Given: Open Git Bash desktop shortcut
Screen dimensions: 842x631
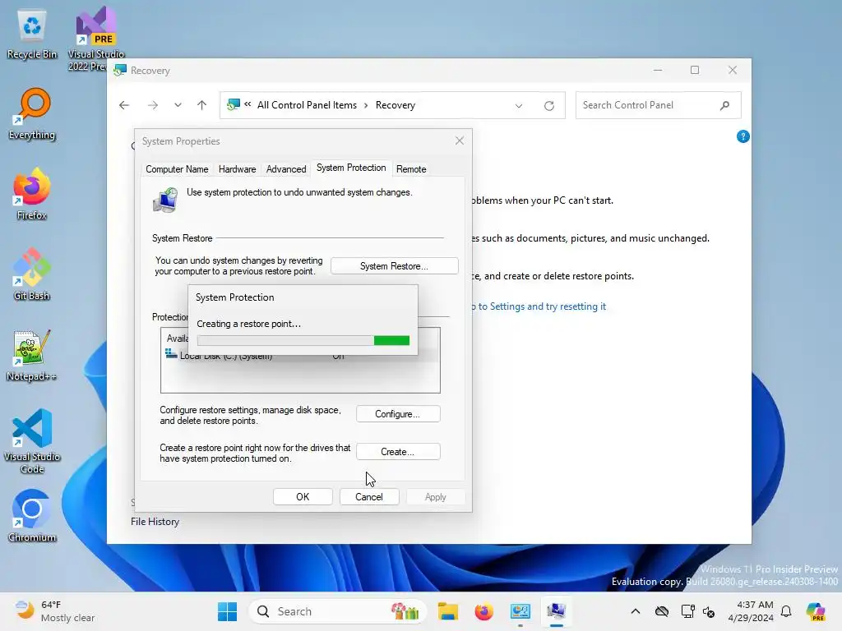Looking at the screenshot, I should pyautogui.click(x=32, y=274).
